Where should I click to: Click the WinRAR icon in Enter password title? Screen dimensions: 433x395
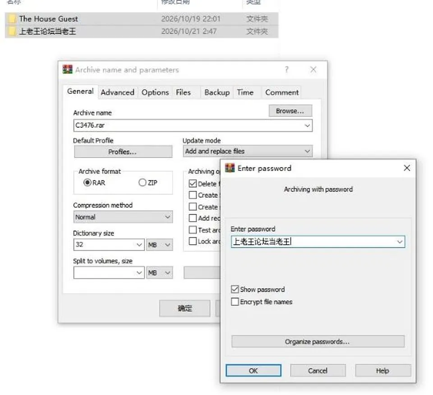pyautogui.click(x=230, y=168)
